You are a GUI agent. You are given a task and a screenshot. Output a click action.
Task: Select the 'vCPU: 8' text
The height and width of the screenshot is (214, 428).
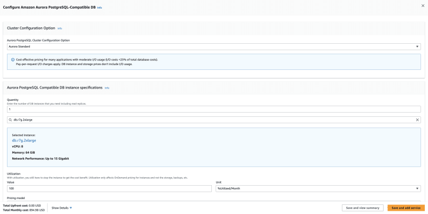point(18,146)
